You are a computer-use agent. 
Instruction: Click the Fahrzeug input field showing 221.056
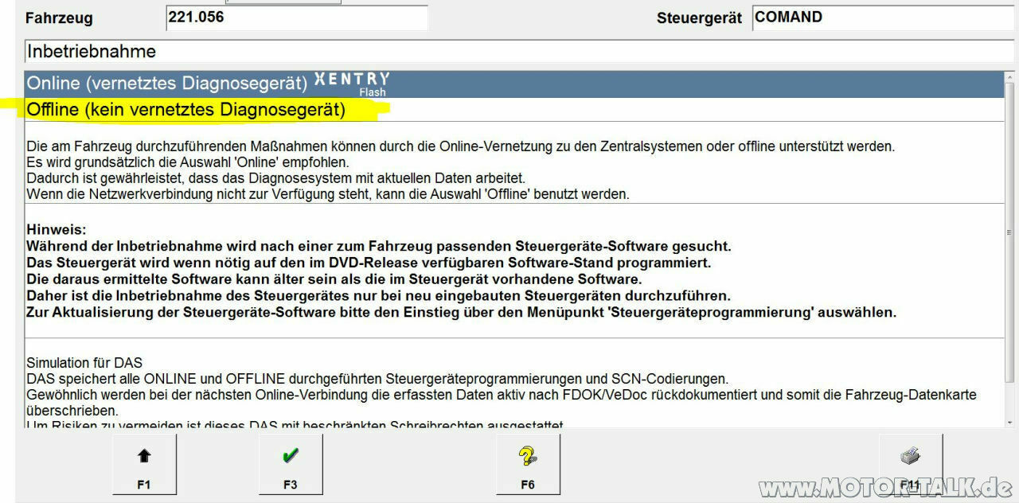click(x=296, y=17)
